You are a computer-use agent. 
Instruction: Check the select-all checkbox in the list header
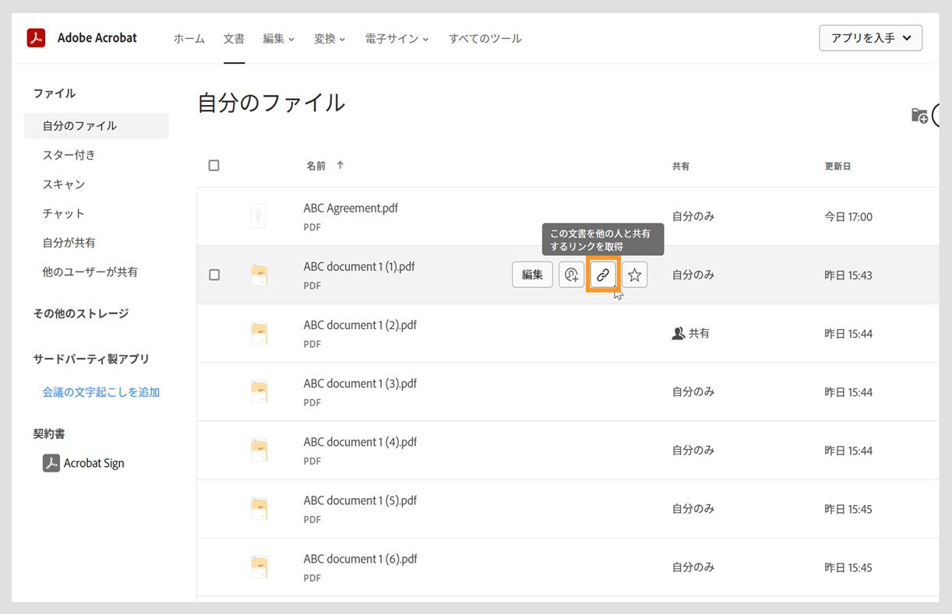click(x=213, y=165)
